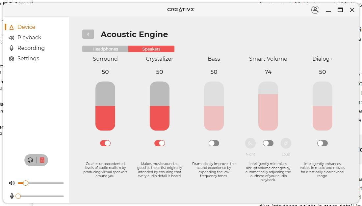Choose Loud mode sun icon
This screenshot has height=206, width=362.
[x=286, y=143]
